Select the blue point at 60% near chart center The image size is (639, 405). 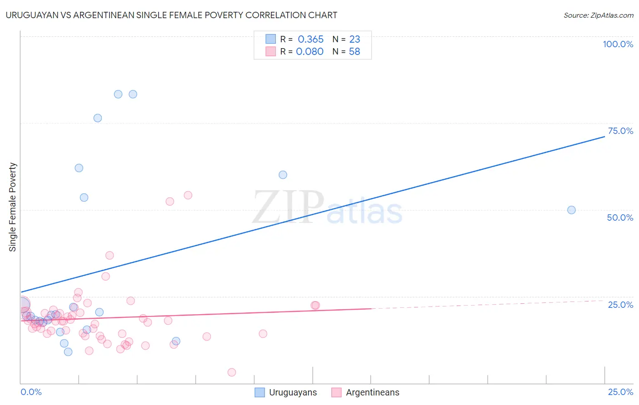click(283, 175)
